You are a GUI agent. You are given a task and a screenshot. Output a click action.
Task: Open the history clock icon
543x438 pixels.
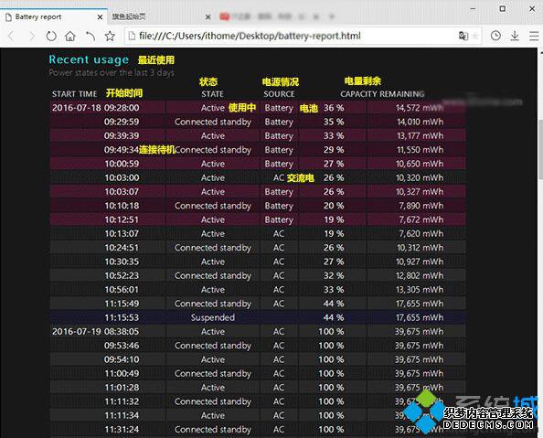click(495, 36)
